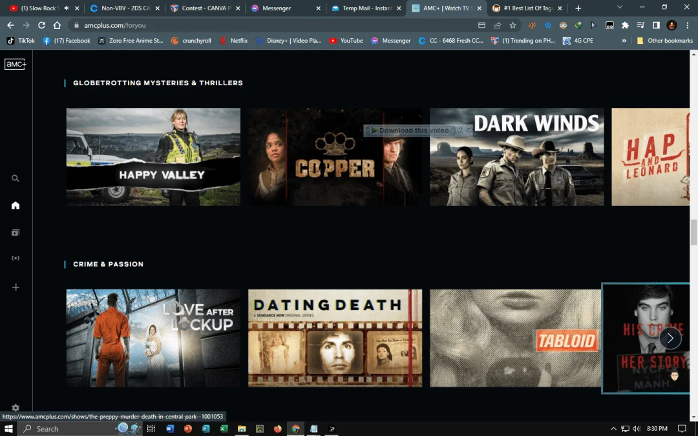Viewport: 698px width, 436px height.
Task: Open the Windows Start menu
Action: point(8,428)
